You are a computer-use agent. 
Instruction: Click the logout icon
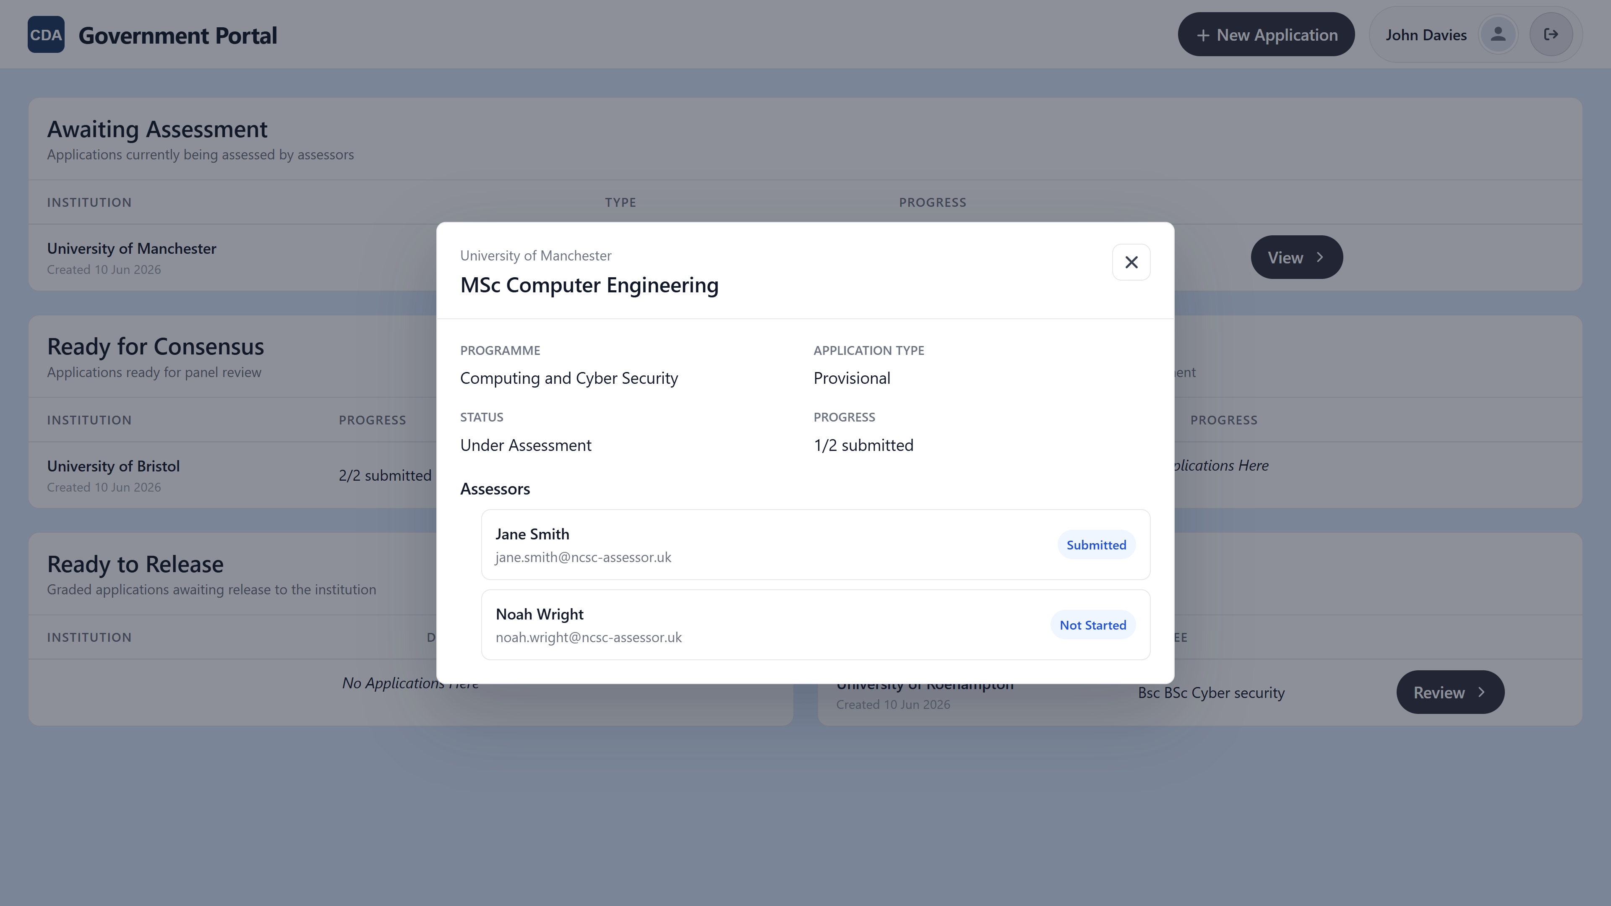click(1551, 34)
